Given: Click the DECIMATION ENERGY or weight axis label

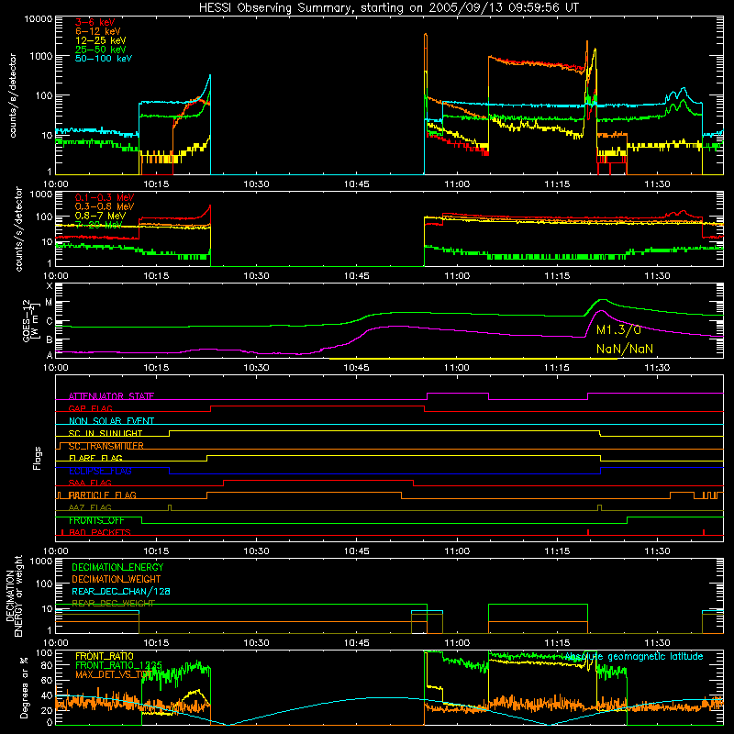Looking at the screenshot, I should coord(14,595).
